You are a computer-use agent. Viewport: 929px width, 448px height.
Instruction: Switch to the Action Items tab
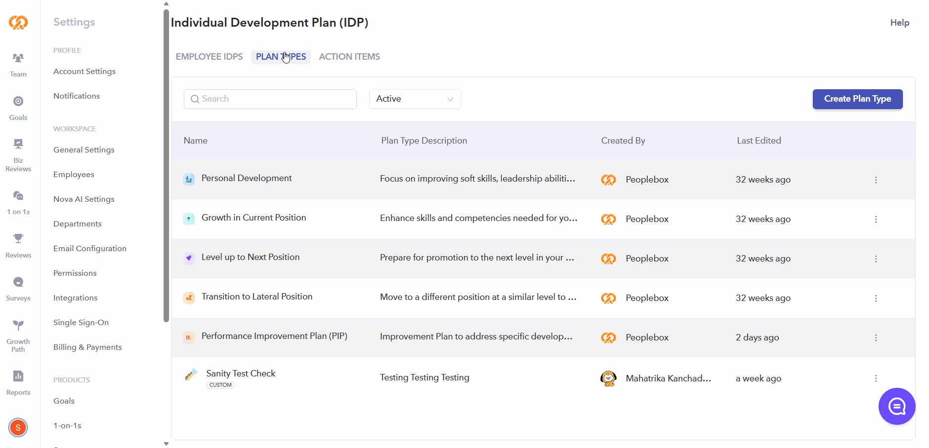point(349,57)
